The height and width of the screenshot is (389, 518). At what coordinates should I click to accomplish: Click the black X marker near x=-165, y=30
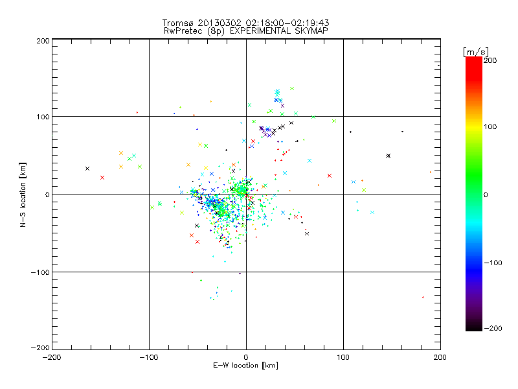[x=87, y=169]
